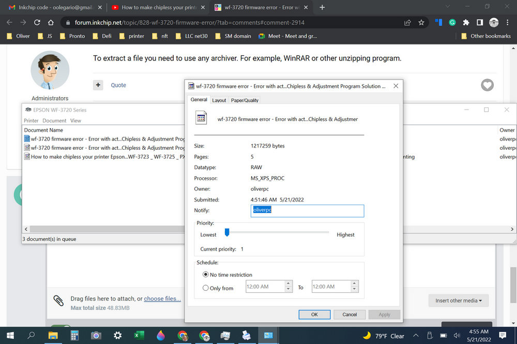Screen dimensions: 517x344
Task: Click the choose files link to attach
Action: tap(162, 299)
